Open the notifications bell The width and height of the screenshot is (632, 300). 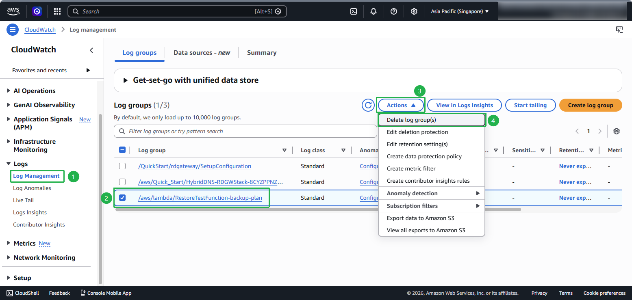(374, 11)
